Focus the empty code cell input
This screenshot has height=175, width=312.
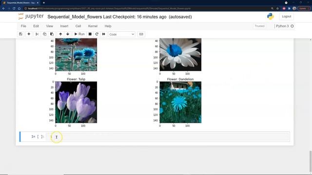click(x=167, y=137)
